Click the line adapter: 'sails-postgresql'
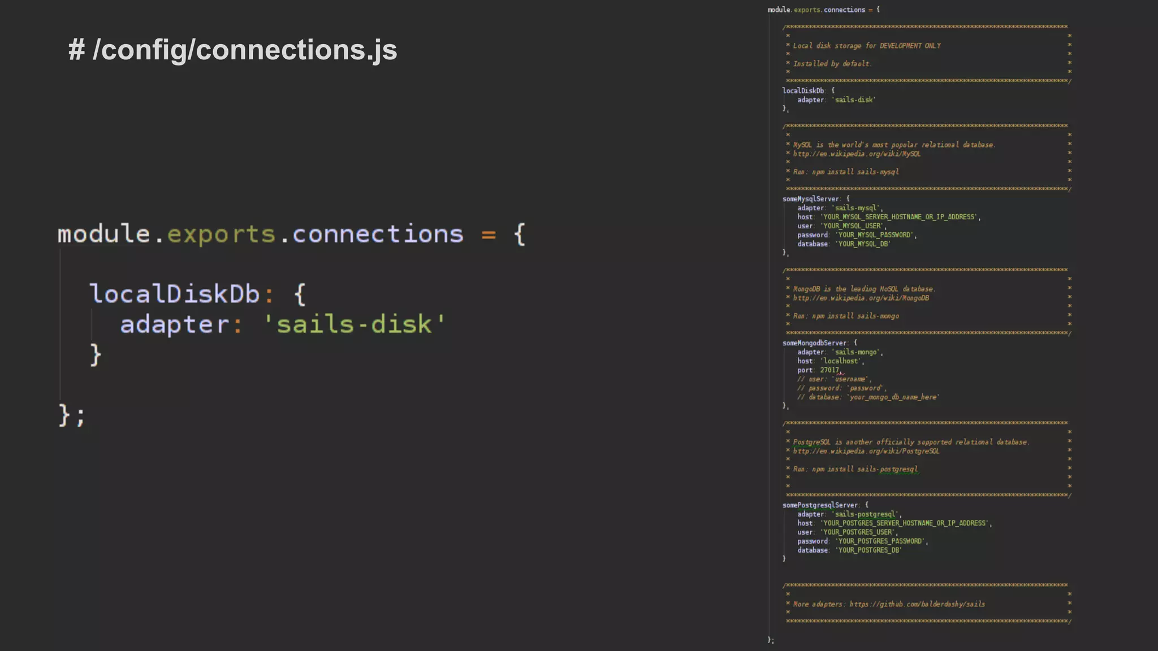The width and height of the screenshot is (1158, 651). point(849,514)
